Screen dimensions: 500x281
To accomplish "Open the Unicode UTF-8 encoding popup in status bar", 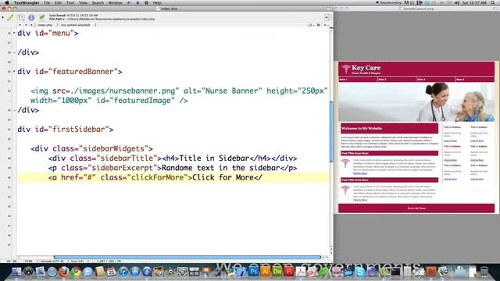I will (x=54, y=261).
